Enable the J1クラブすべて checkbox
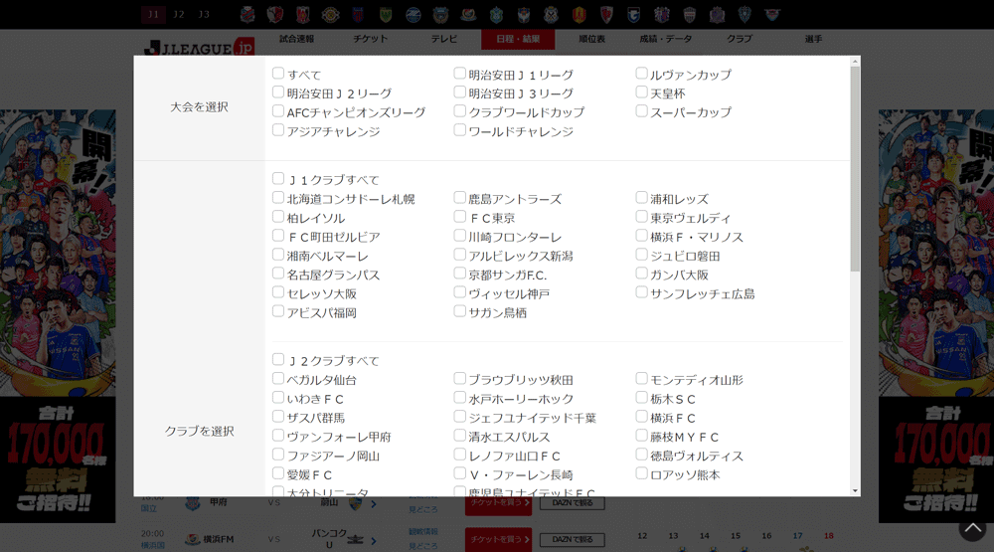The height and width of the screenshot is (552, 994). (x=278, y=179)
